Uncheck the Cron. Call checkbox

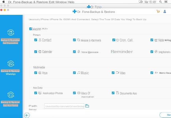click(x=114, y=40)
